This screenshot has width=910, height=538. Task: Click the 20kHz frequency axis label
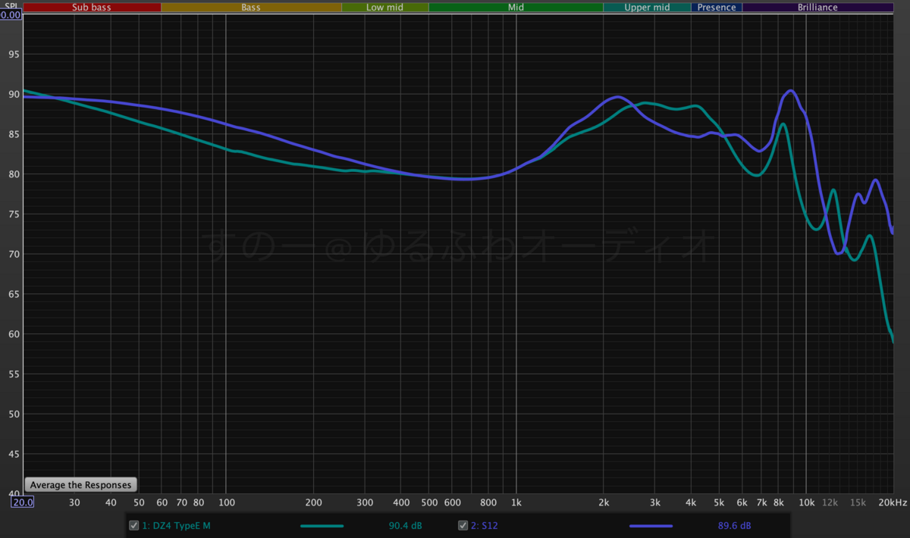tap(894, 503)
